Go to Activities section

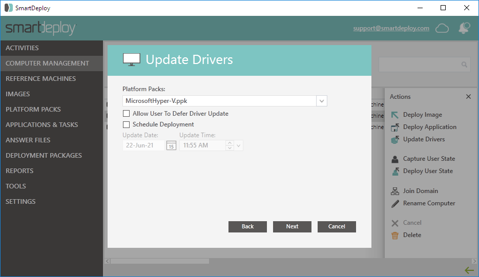click(x=52, y=48)
